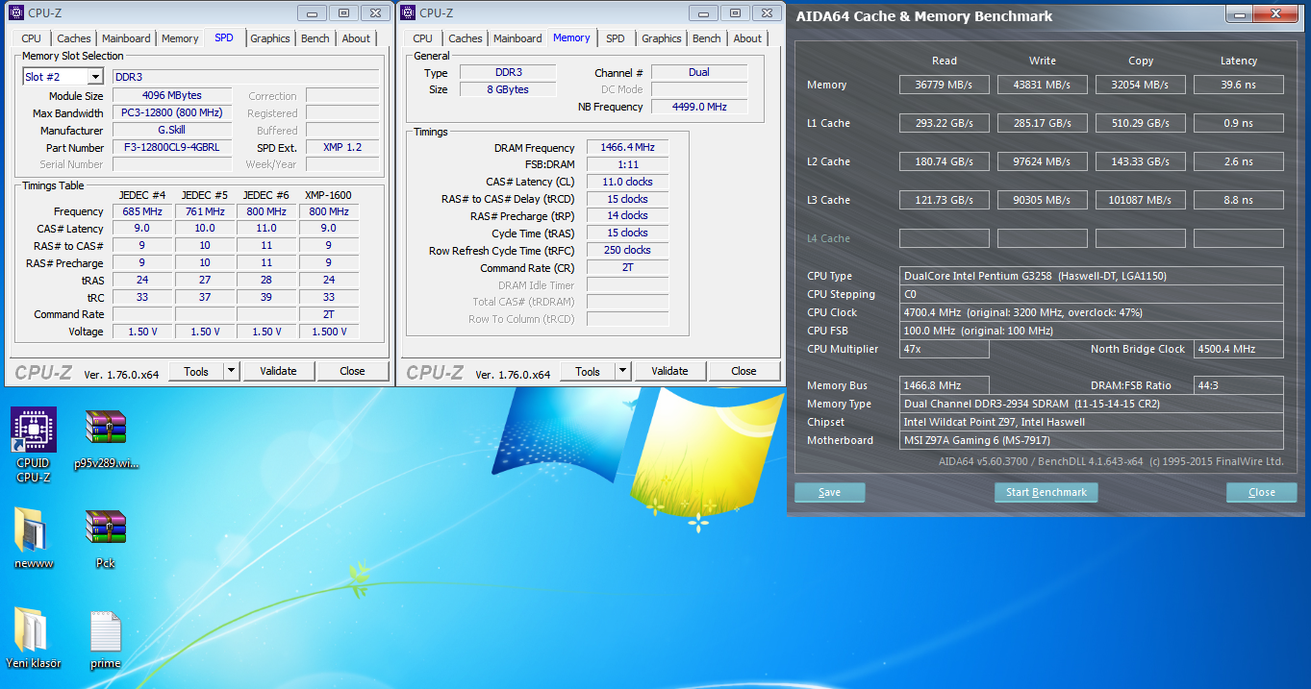
Task: Open the About tab in the SPD window
Action: [356, 38]
